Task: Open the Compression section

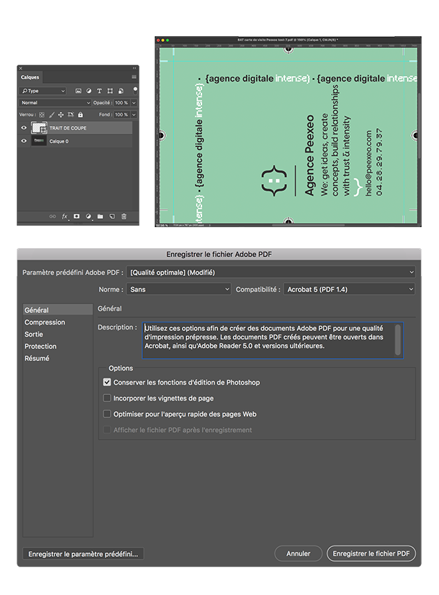Action: tap(45, 322)
